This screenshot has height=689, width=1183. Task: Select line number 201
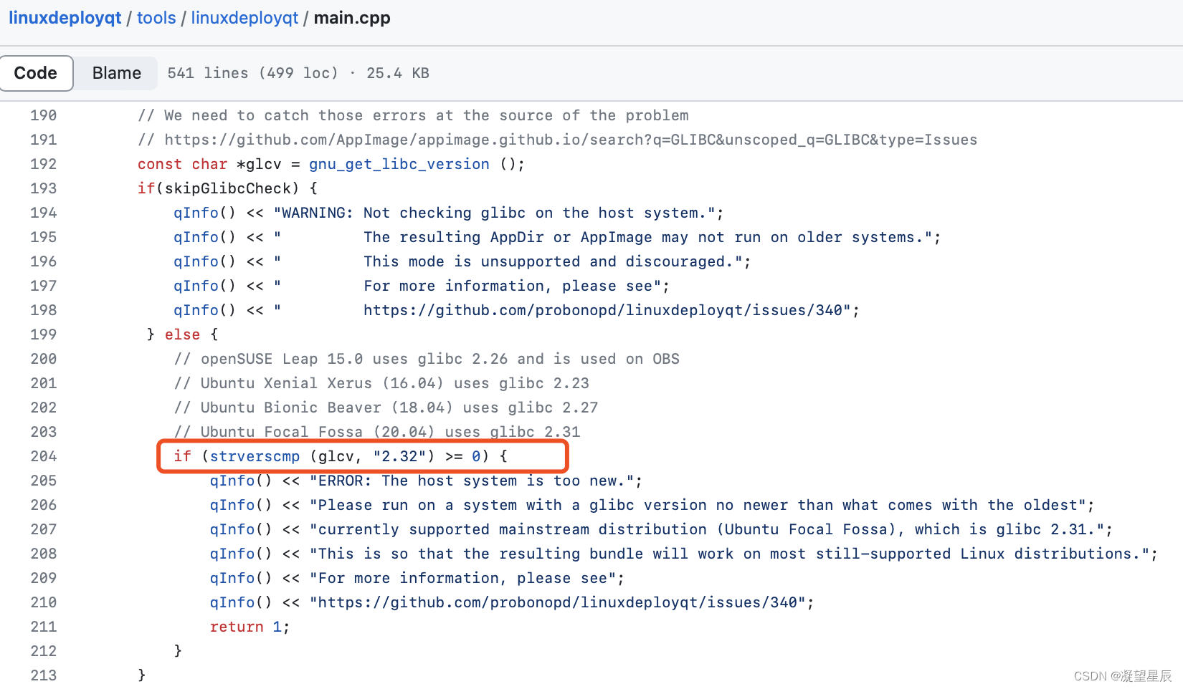click(43, 383)
